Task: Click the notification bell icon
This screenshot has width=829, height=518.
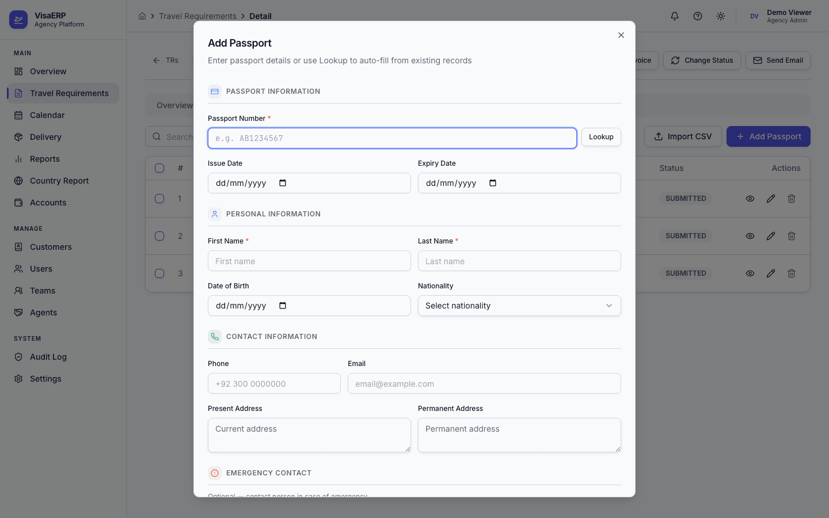Action: point(674,16)
